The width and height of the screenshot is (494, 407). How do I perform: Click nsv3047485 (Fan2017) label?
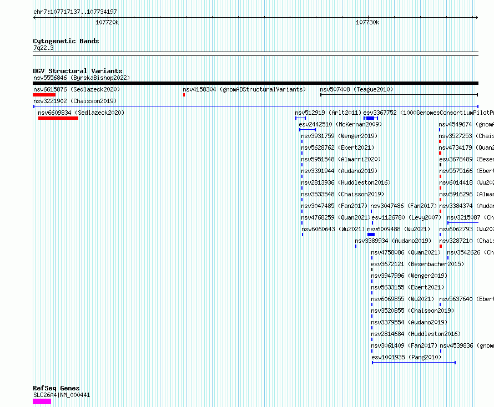334,206
